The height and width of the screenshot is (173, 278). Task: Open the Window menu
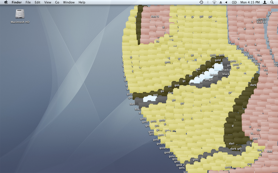click(x=69, y=2)
